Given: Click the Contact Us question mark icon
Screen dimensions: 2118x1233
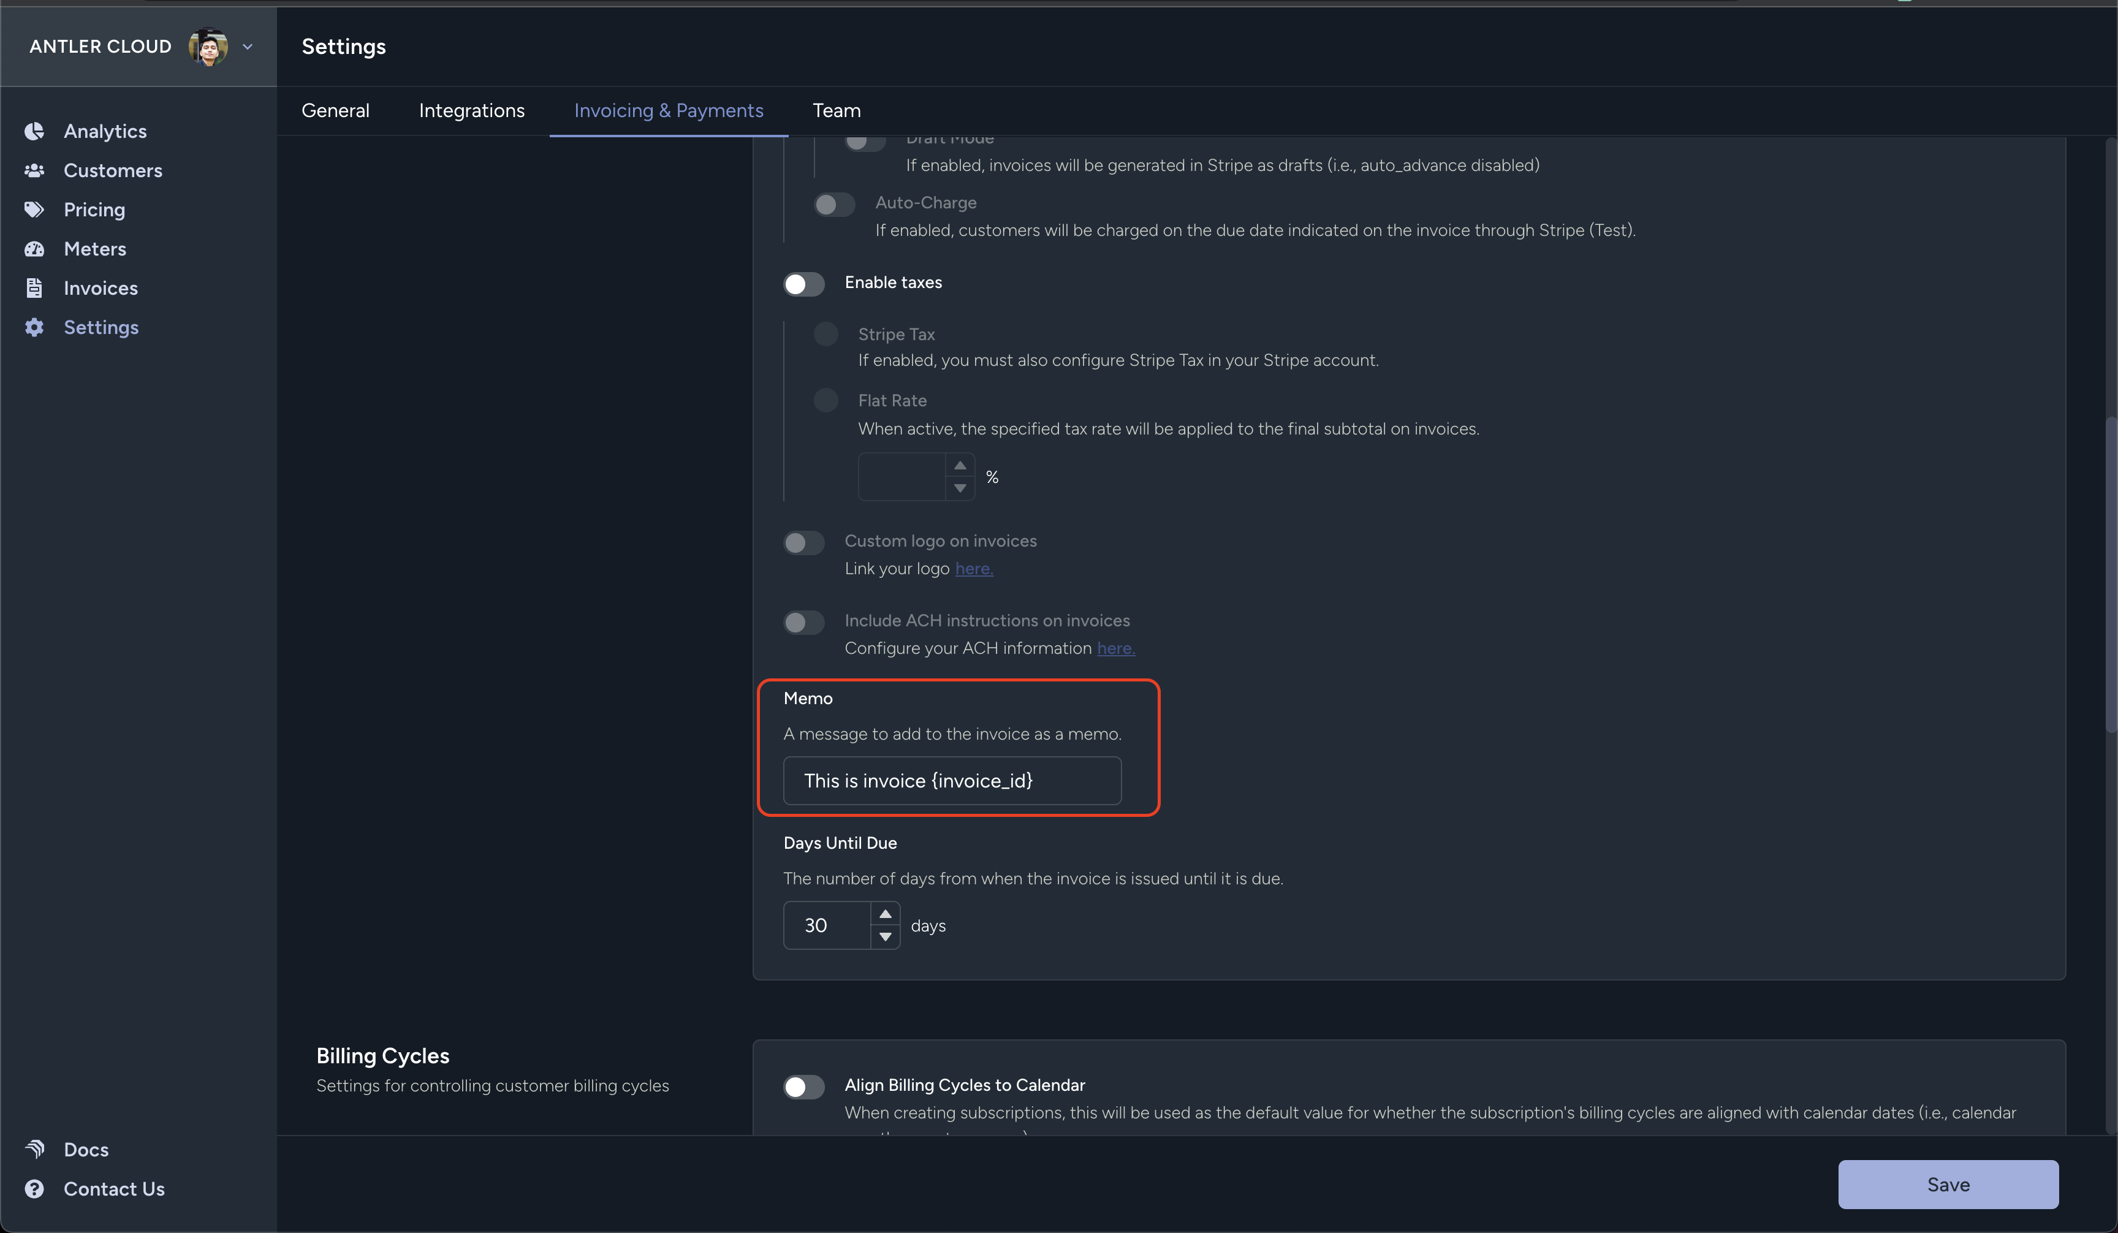Looking at the screenshot, I should click(x=34, y=1188).
